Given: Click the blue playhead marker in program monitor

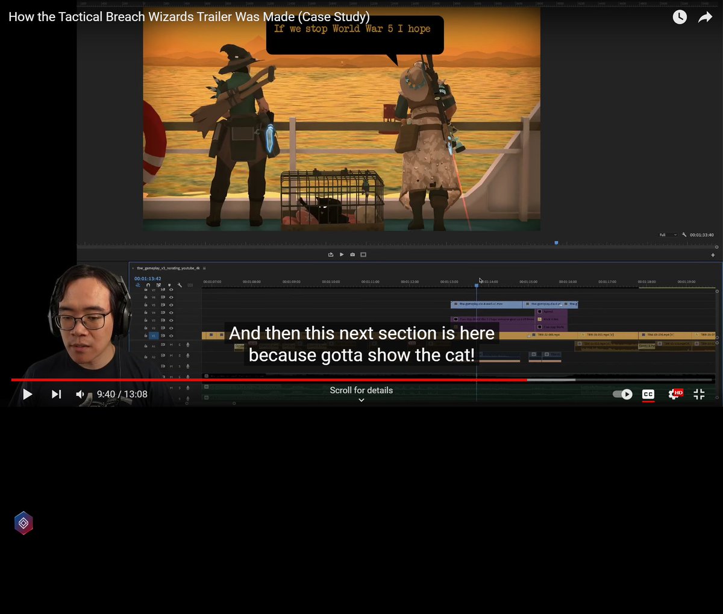Looking at the screenshot, I should click(x=556, y=243).
